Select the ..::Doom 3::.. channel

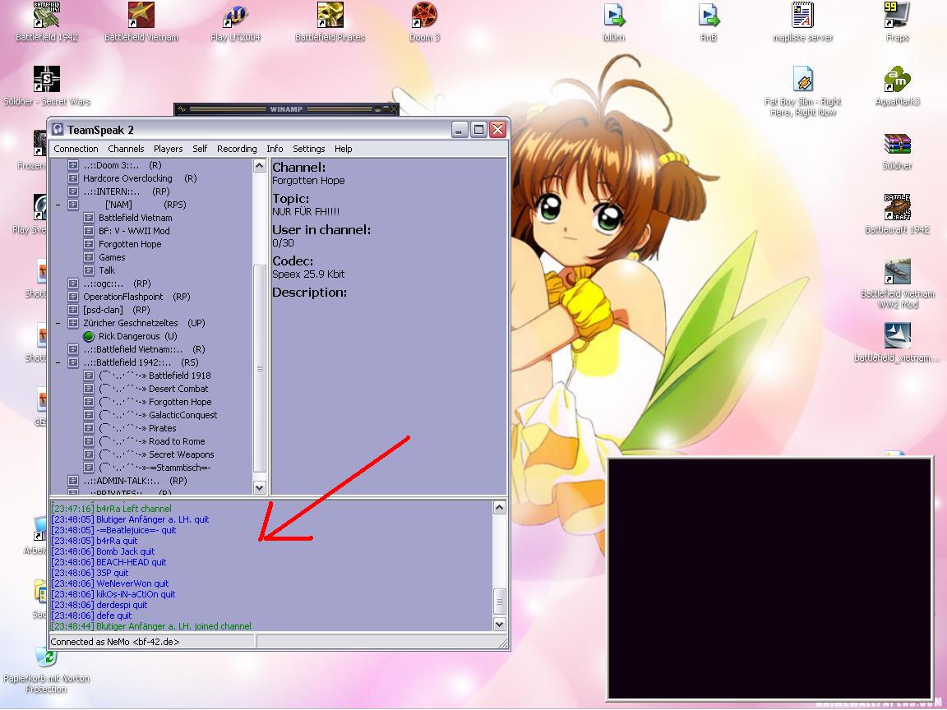coord(122,165)
